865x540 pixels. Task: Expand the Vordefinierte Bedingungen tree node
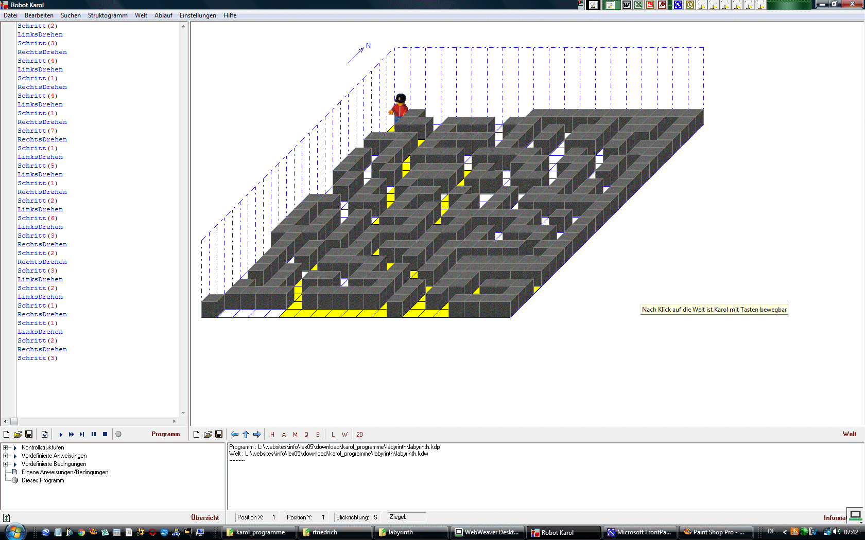(6, 464)
